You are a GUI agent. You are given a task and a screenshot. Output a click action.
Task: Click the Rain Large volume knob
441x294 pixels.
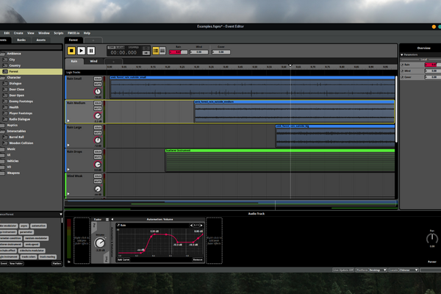[98, 140]
